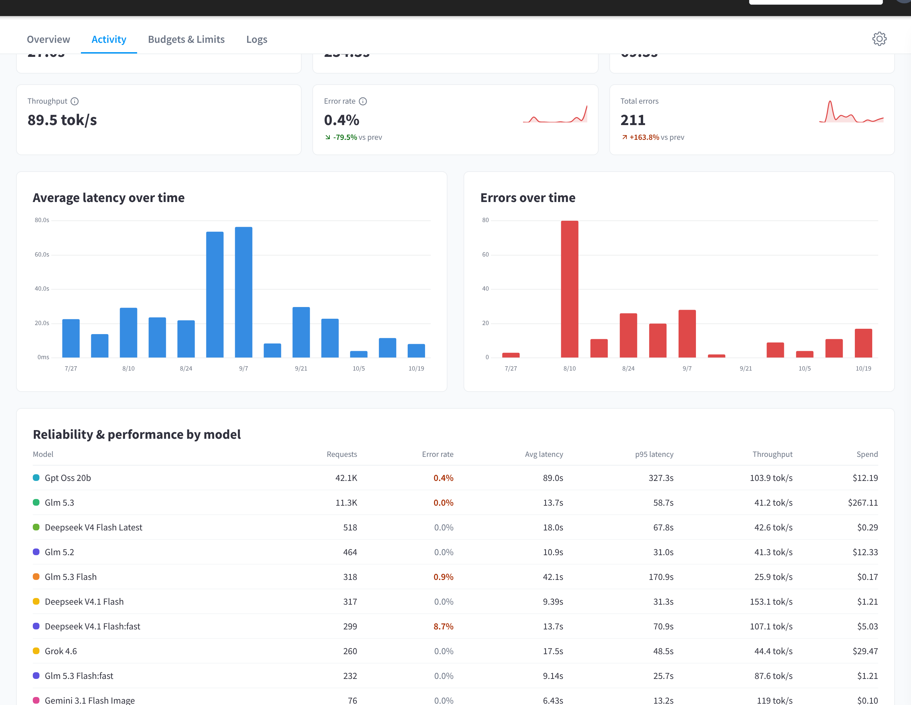This screenshot has height=705, width=911.
Task: Click the Deepseek V4.1 Flash yellow dot
Action: click(x=36, y=602)
